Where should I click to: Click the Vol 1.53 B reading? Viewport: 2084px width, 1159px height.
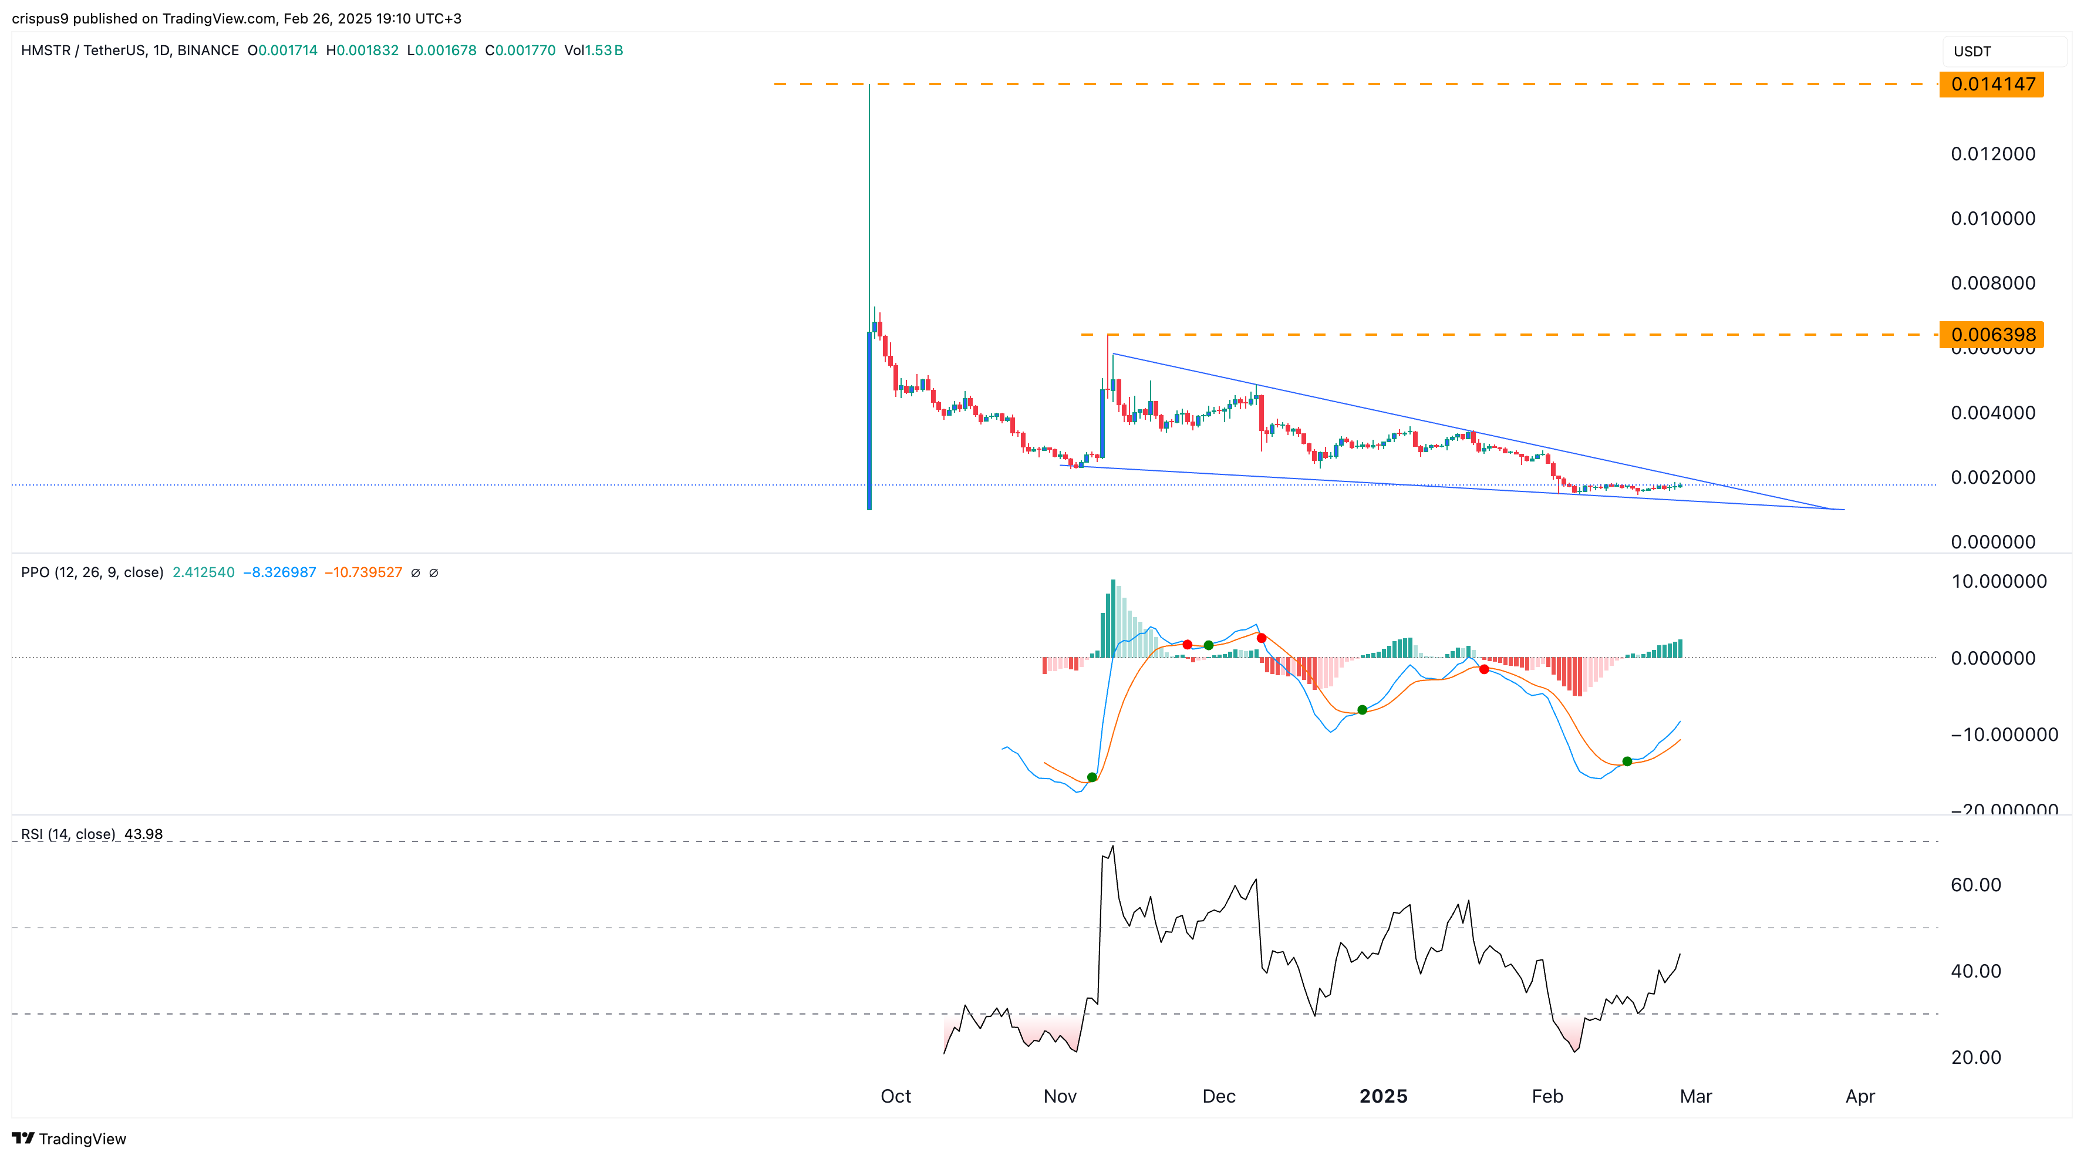click(x=594, y=50)
